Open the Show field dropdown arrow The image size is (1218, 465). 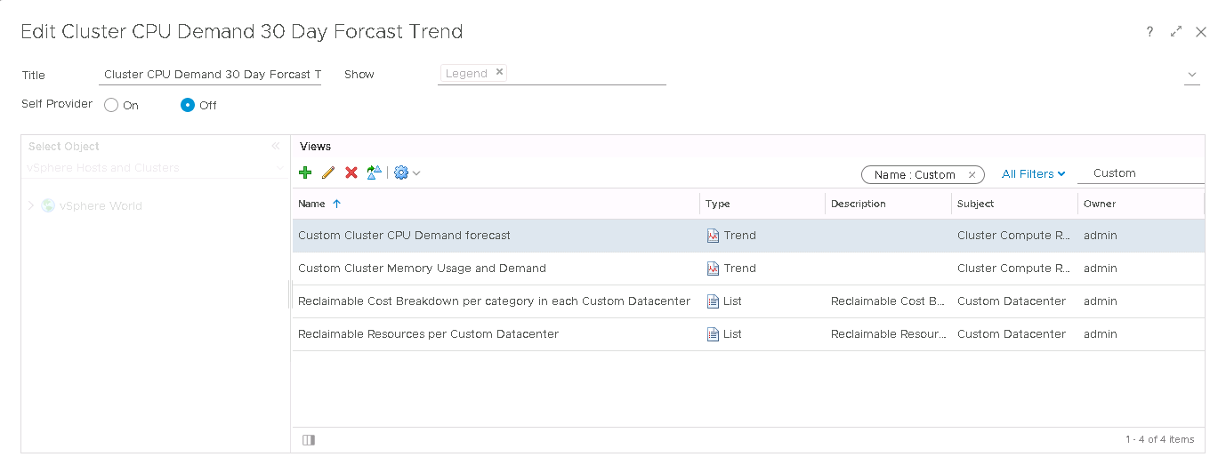click(1191, 75)
